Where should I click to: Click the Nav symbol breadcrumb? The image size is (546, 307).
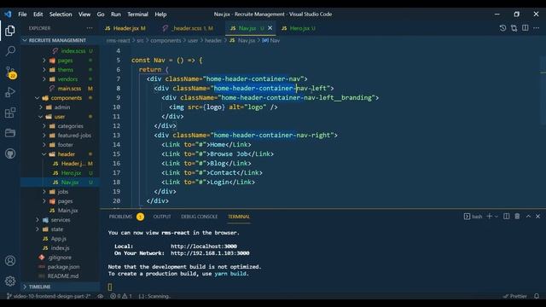[x=271, y=40]
